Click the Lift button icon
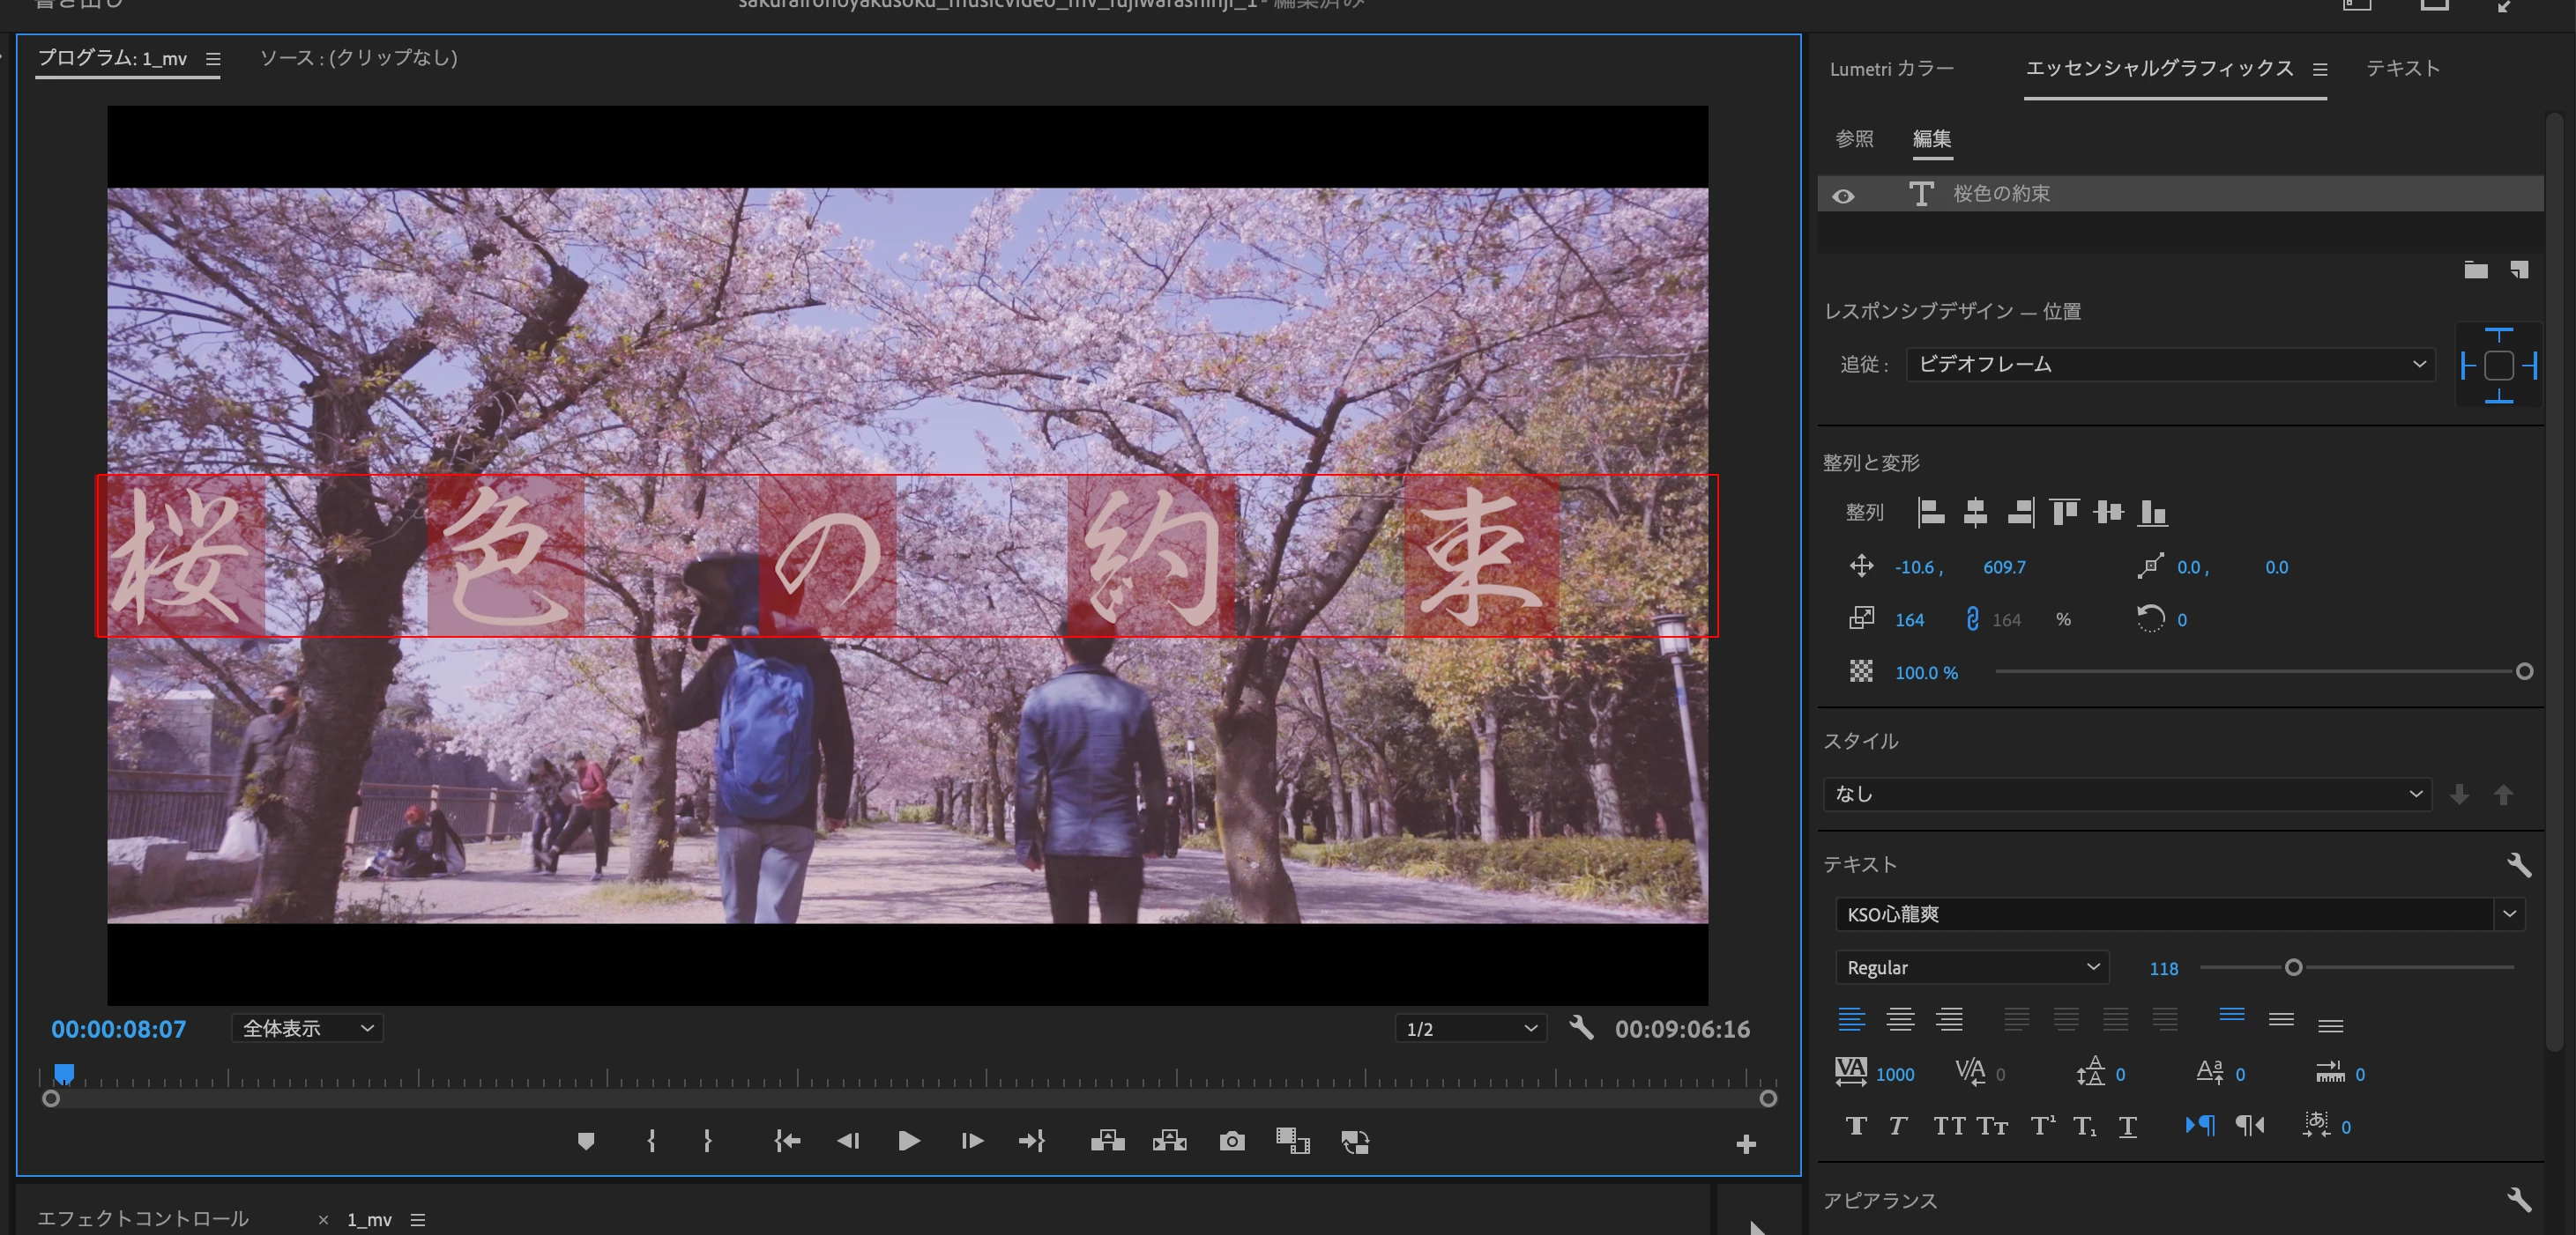 [1107, 1141]
